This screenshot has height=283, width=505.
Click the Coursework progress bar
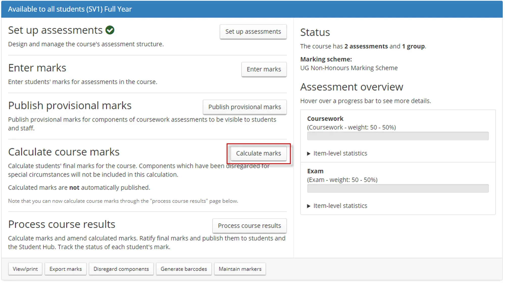[398, 136]
